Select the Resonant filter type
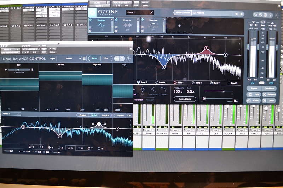 pyautogui.click(x=150, y=100)
